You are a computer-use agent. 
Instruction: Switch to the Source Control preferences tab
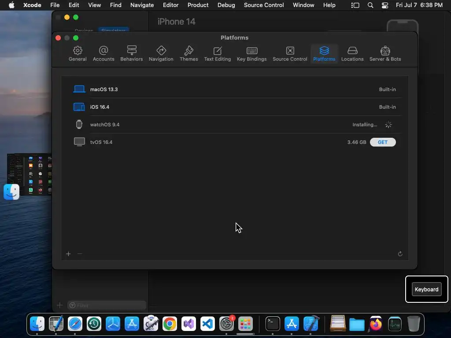(290, 54)
